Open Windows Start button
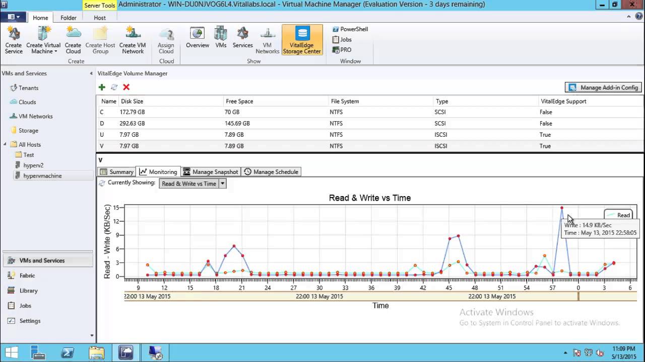This screenshot has width=645, height=362. click(12, 352)
